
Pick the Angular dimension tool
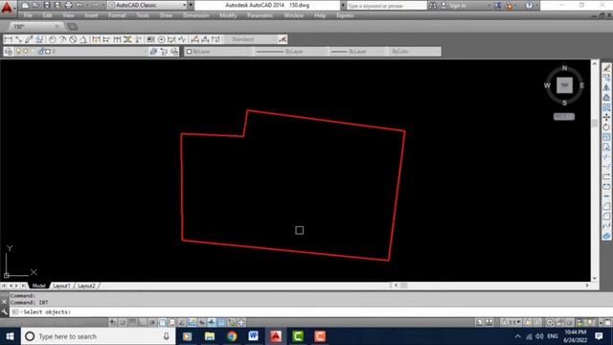(83, 39)
